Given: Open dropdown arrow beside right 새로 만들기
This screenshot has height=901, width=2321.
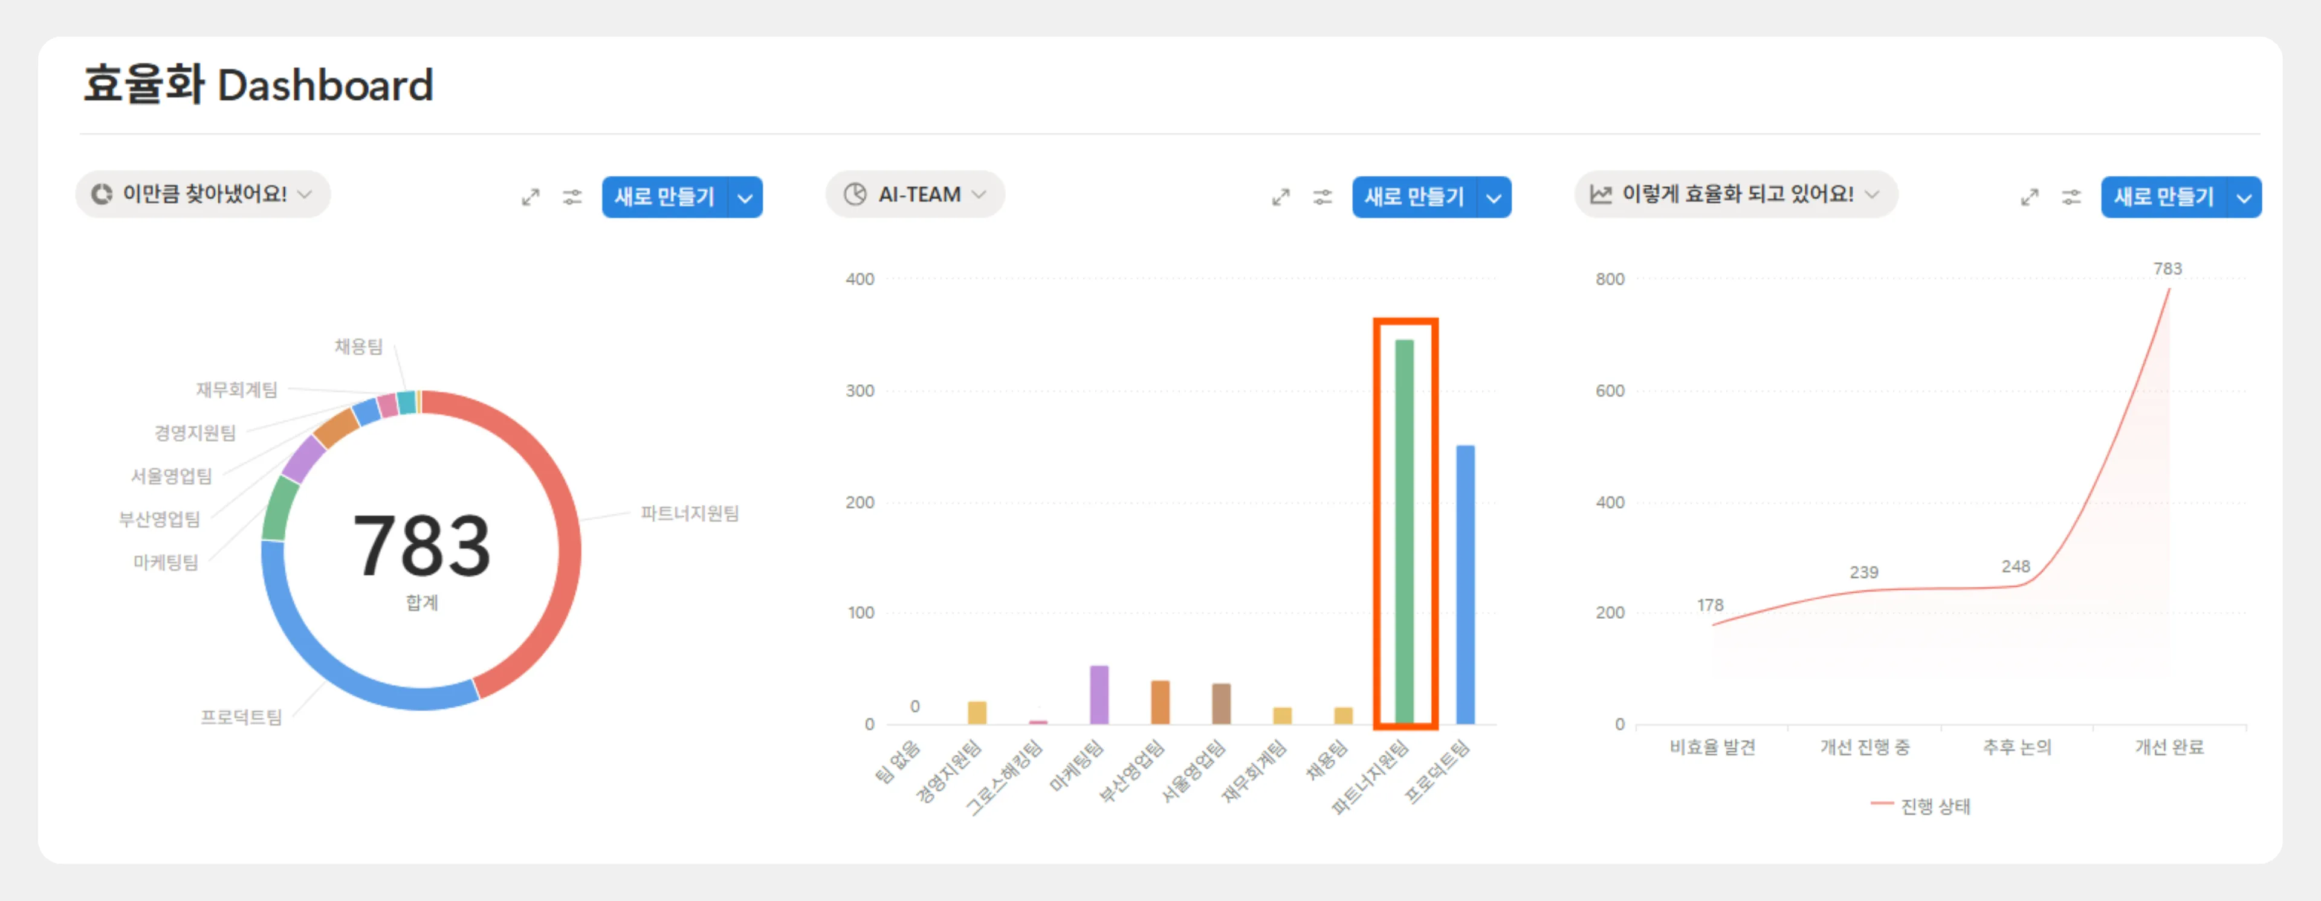Looking at the screenshot, I should tap(2244, 198).
